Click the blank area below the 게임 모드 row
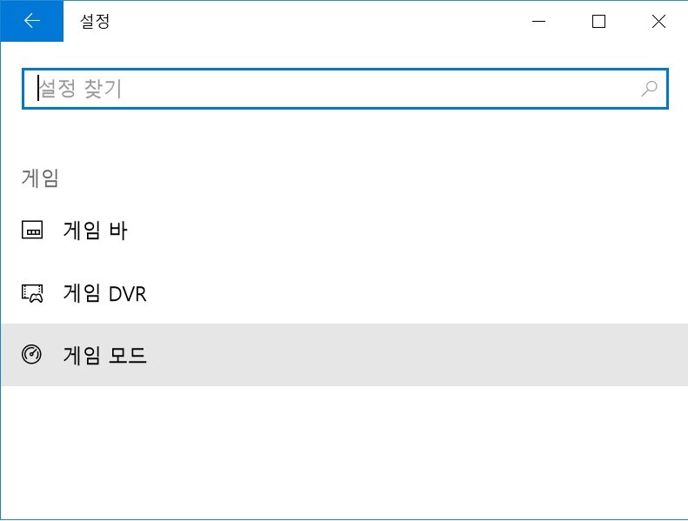 [344, 452]
